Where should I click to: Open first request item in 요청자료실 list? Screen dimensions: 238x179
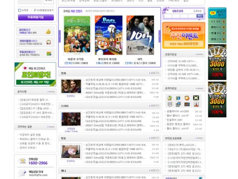[x=182, y=61]
